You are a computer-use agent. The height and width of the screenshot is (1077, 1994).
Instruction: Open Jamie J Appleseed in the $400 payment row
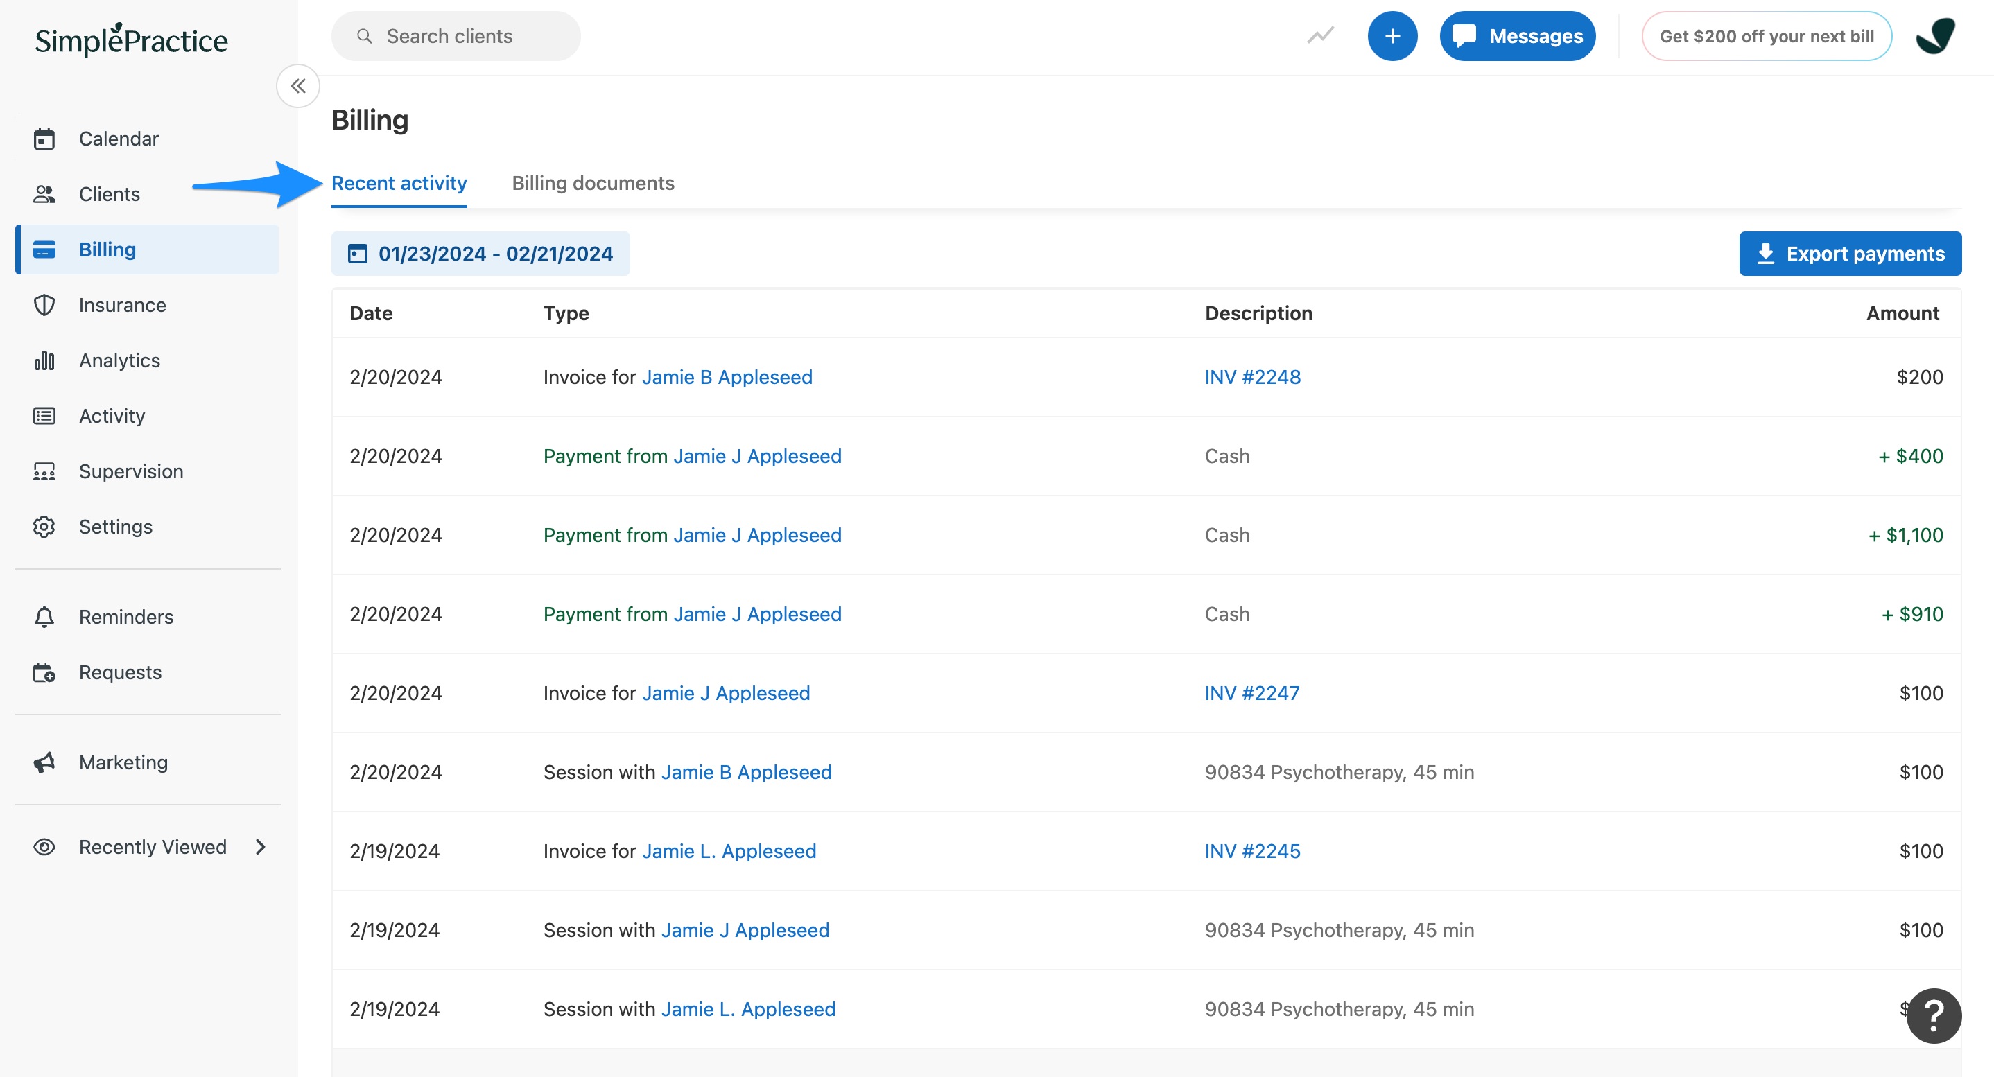(757, 457)
